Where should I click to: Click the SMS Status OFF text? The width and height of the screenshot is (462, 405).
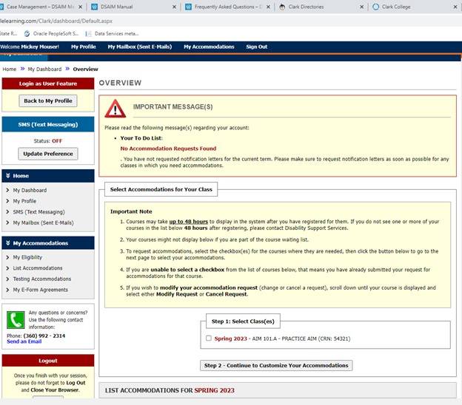coord(57,141)
